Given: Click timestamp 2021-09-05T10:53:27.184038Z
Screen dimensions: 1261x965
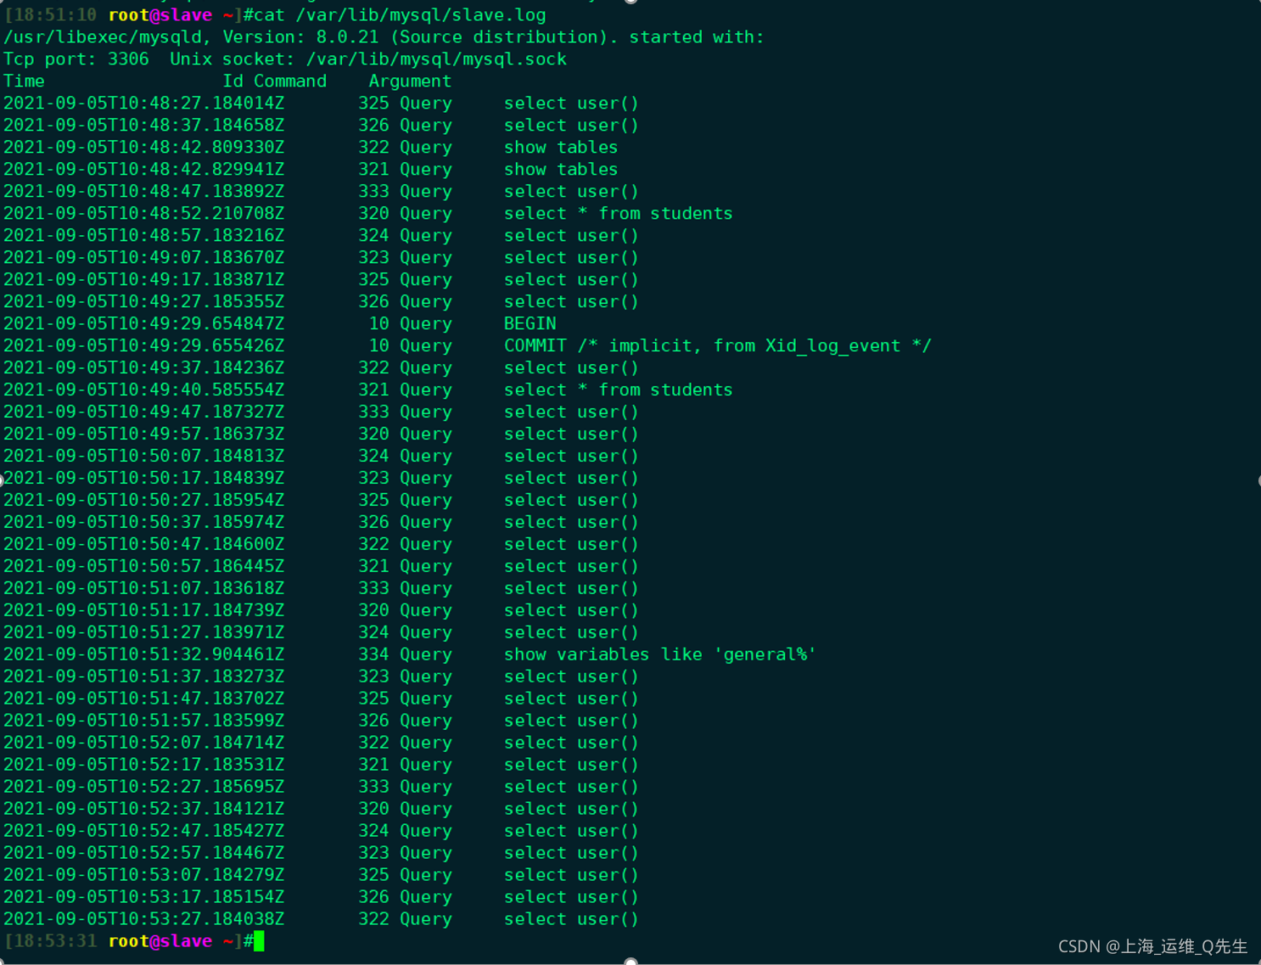Looking at the screenshot, I should click(144, 919).
